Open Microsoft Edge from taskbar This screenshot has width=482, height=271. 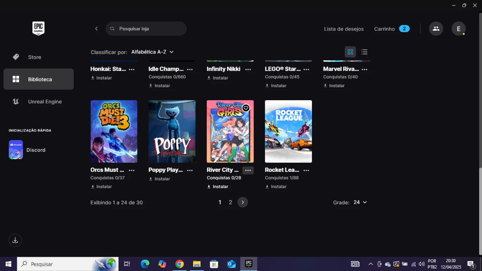(145, 264)
